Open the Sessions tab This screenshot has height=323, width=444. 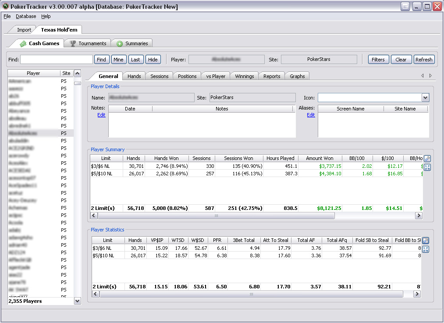click(159, 76)
